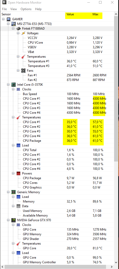Click the GAMER computer icon
The width and height of the screenshot is (119, 269).
click(9, 19)
